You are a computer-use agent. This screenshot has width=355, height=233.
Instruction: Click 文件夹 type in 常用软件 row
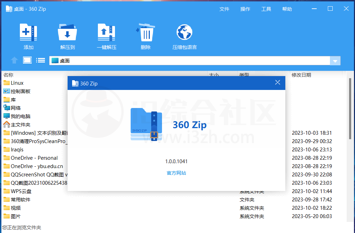click(x=247, y=200)
